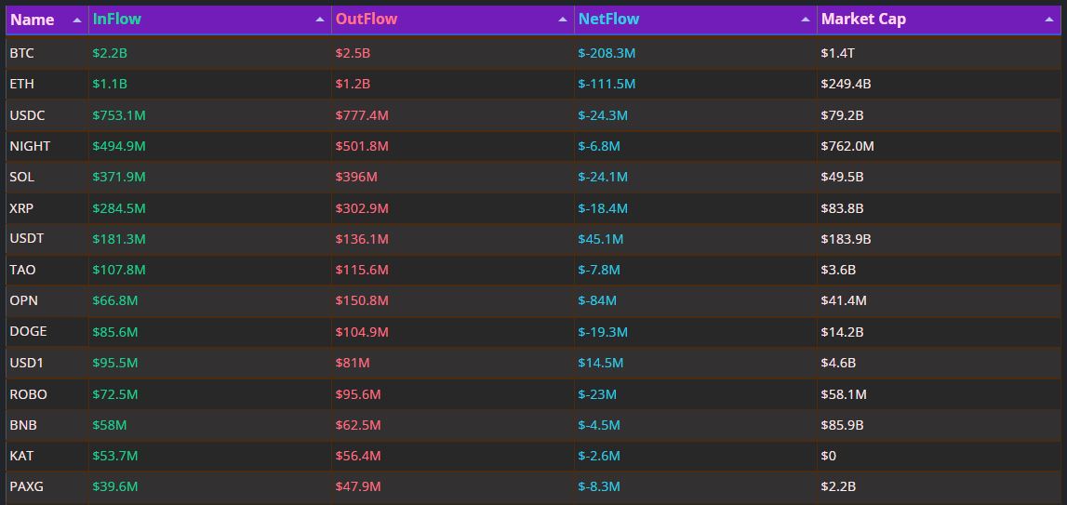Click USDT net flow value $45.1M
The image size is (1067, 505).
[x=601, y=239]
